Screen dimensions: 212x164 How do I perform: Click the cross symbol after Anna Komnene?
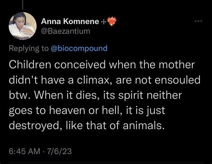104,22
